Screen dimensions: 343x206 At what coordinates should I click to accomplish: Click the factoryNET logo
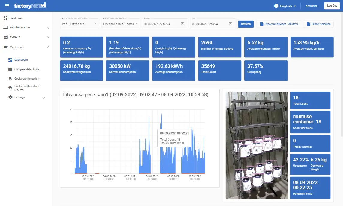[x=30, y=6]
